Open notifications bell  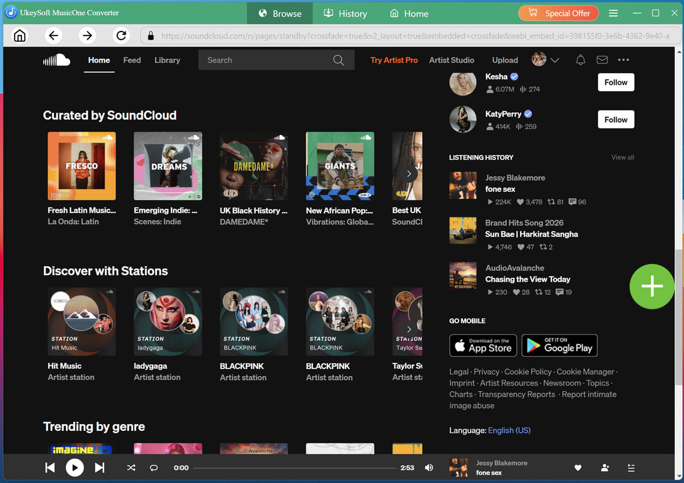point(580,60)
